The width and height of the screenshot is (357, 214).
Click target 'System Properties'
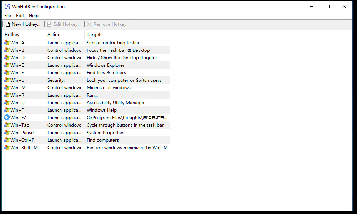click(105, 133)
